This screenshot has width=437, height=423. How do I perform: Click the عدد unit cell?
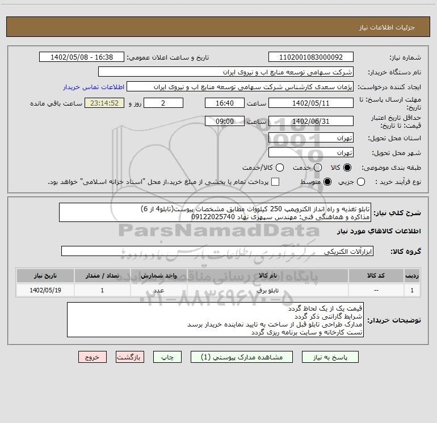pyautogui.click(x=158, y=290)
